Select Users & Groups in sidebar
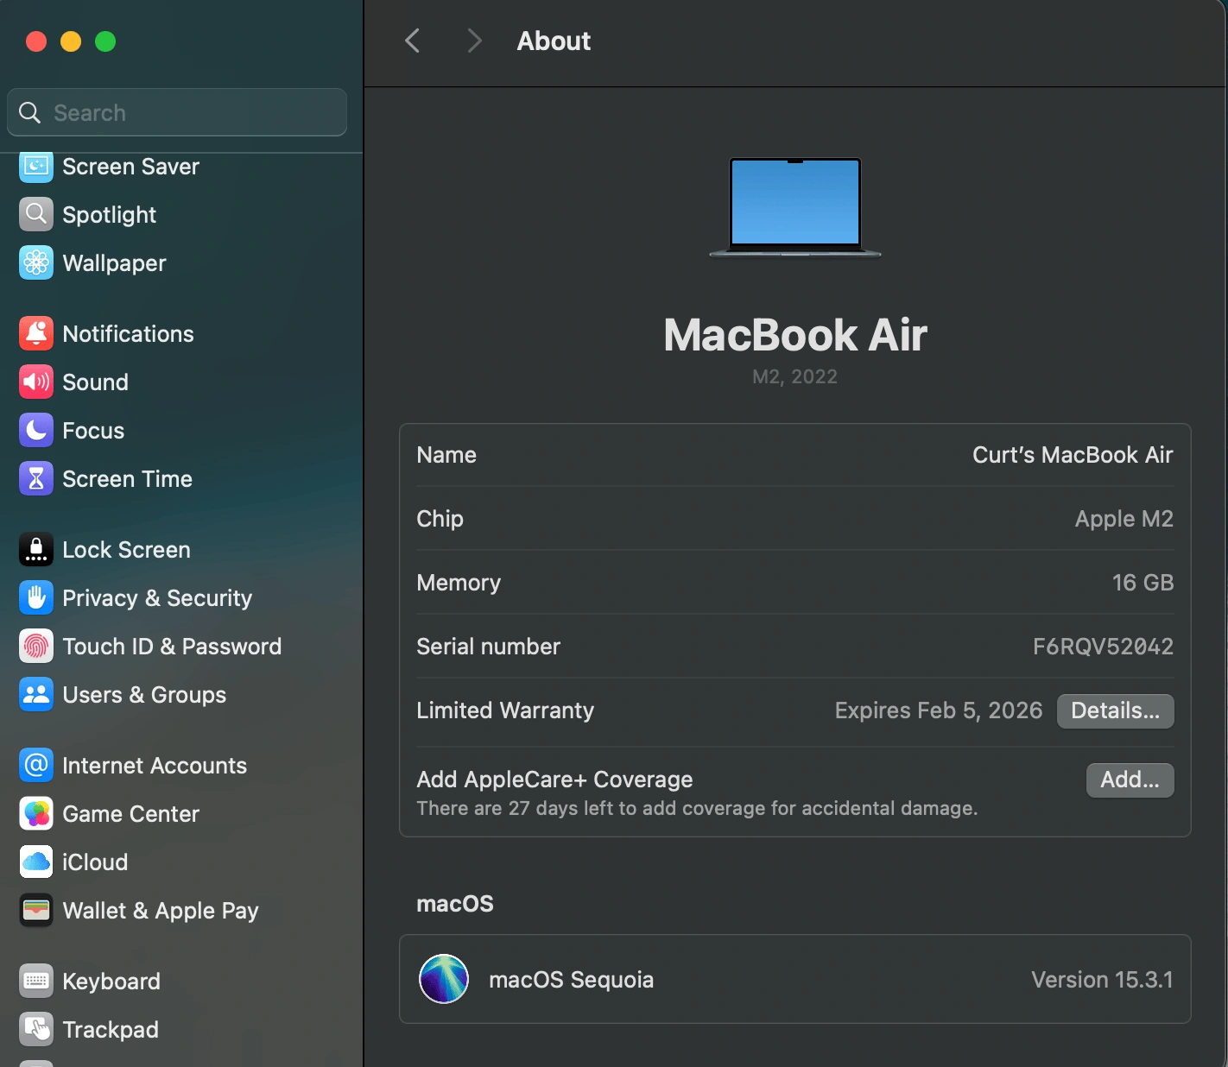 click(144, 695)
